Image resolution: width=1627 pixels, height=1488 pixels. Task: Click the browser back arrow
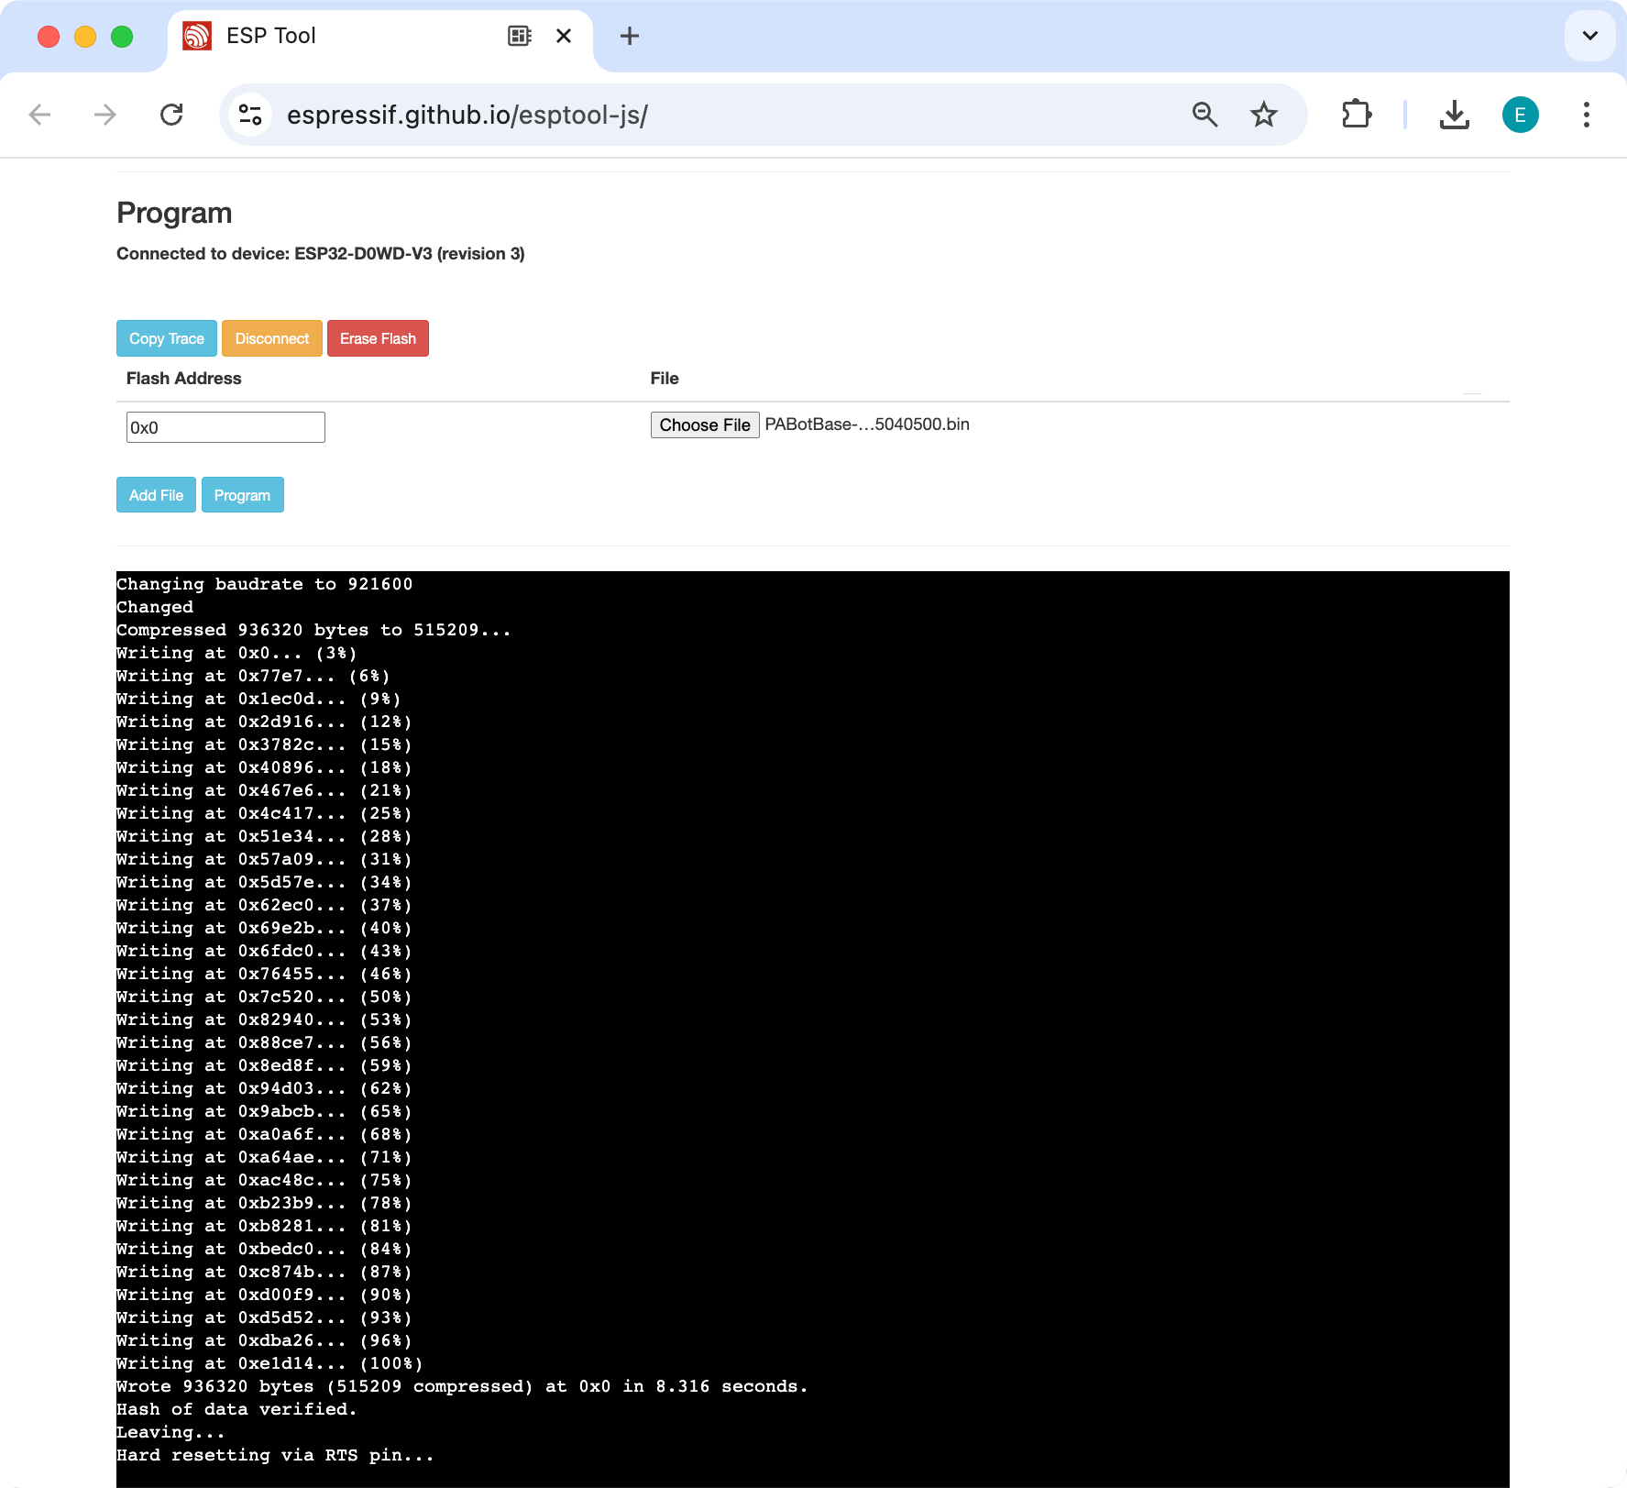(39, 115)
